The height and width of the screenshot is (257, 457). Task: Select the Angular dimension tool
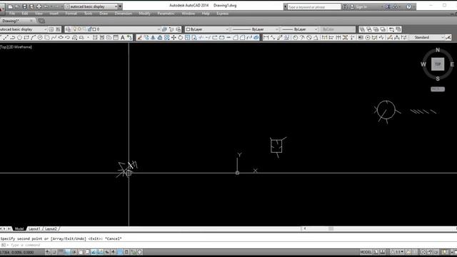316,38
